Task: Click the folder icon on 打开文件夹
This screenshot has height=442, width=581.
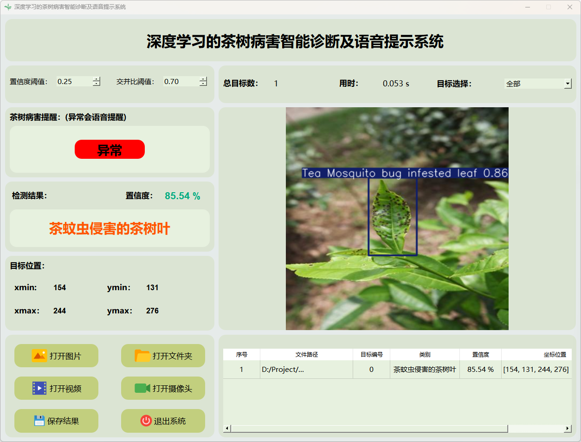Action: tap(142, 356)
